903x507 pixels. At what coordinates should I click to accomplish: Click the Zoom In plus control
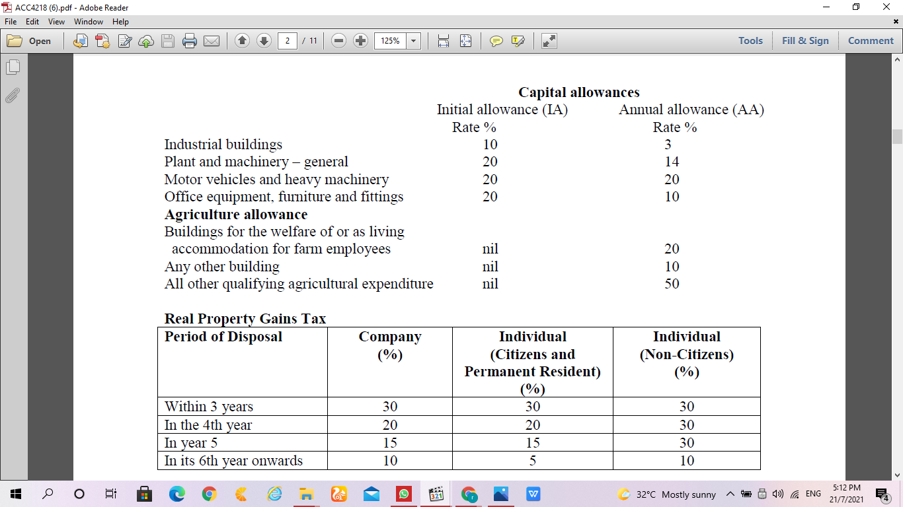[x=360, y=41]
